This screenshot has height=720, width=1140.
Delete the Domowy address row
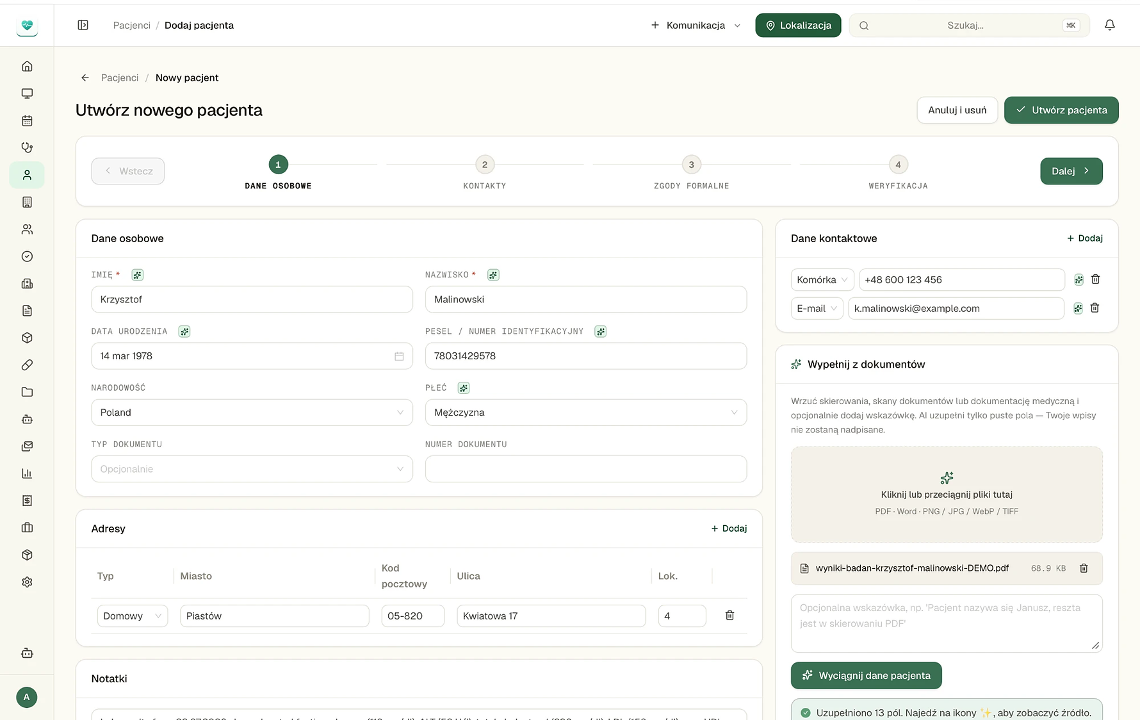point(729,616)
